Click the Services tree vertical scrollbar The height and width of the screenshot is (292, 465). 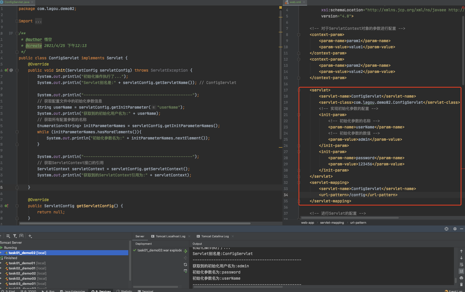coord(130,261)
